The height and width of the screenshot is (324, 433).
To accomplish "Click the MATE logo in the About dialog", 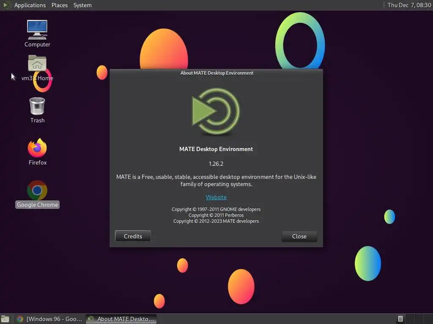I will (x=216, y=111).
